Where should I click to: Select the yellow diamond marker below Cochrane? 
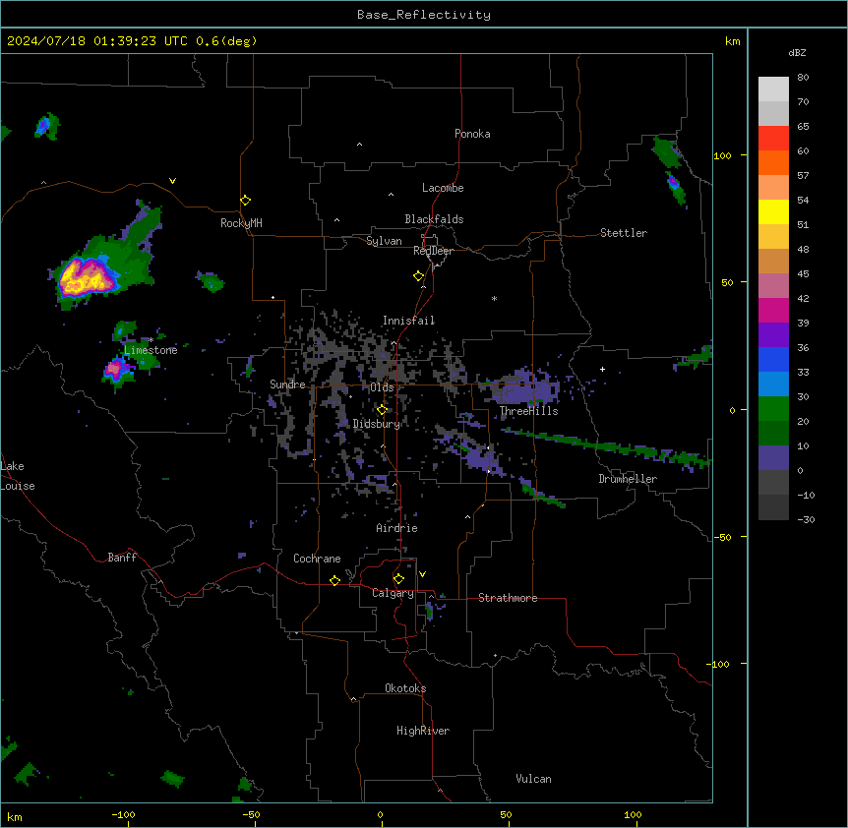point(334,580)
